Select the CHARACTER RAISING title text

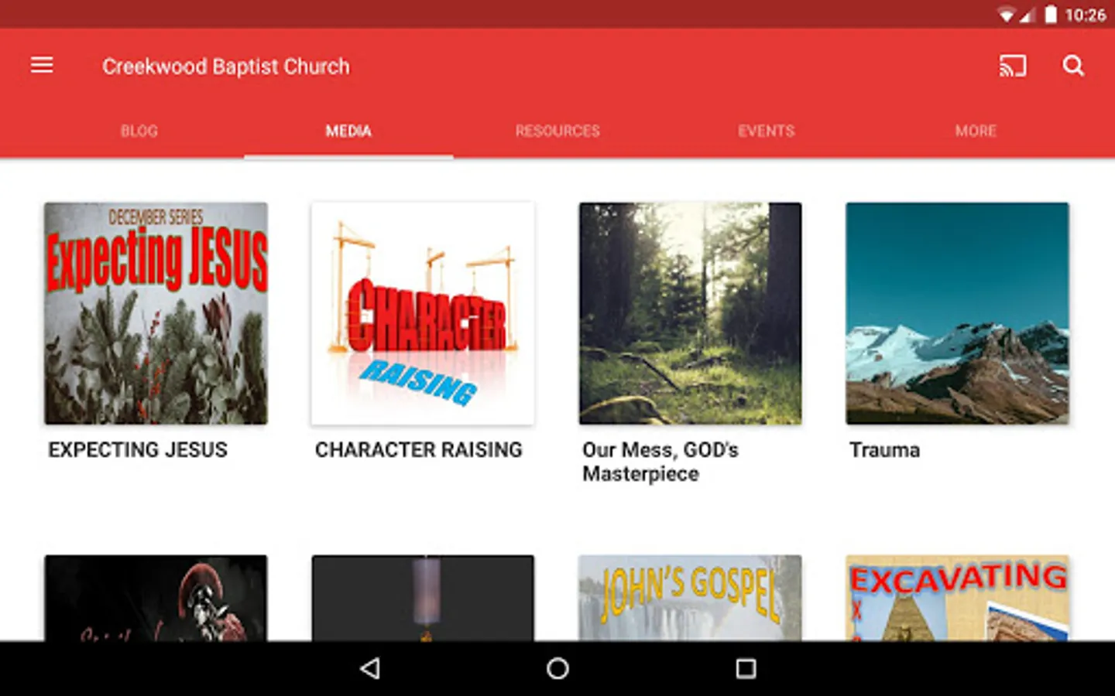(419, 450)
